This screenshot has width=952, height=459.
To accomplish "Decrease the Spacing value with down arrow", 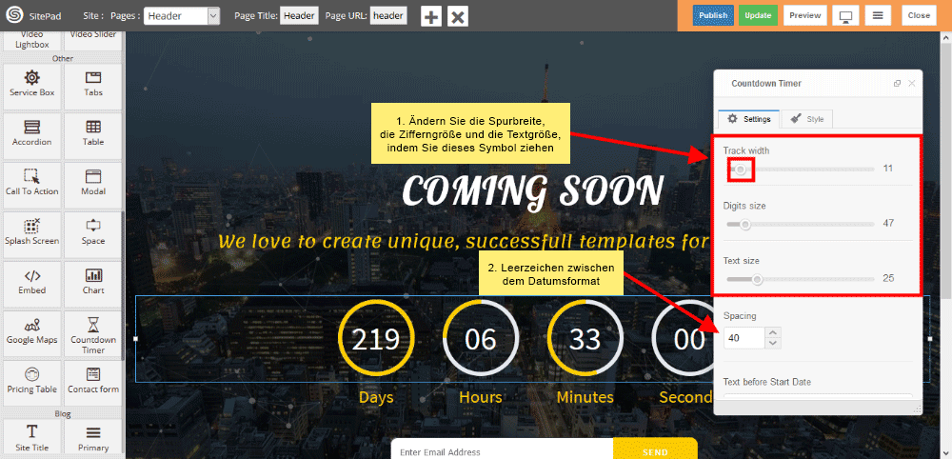I will click(772, 343).
